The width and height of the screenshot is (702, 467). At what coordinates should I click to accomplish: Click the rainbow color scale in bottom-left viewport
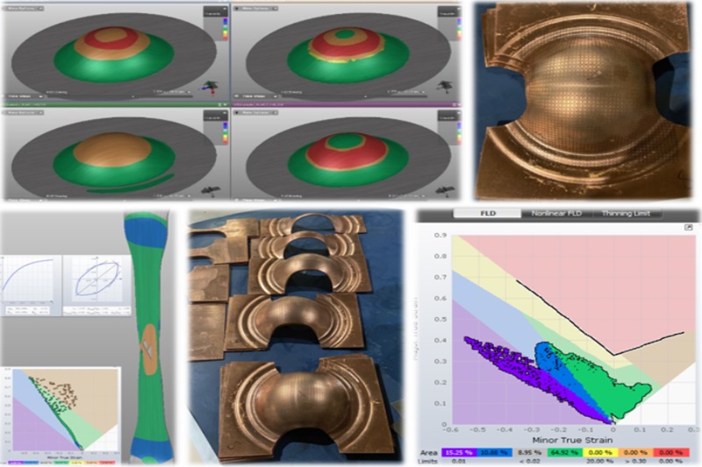tap(226, 132)
